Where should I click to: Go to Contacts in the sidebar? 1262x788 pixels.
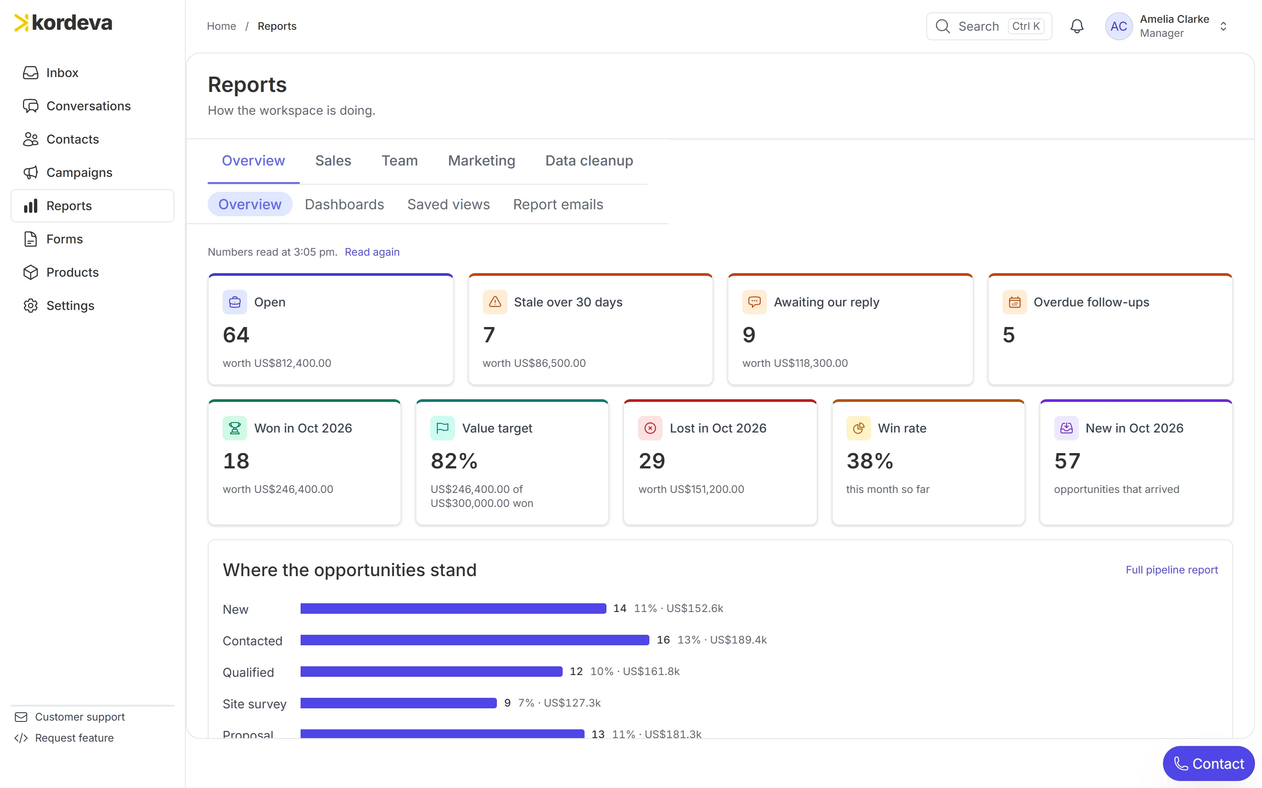tap(92, 139)
